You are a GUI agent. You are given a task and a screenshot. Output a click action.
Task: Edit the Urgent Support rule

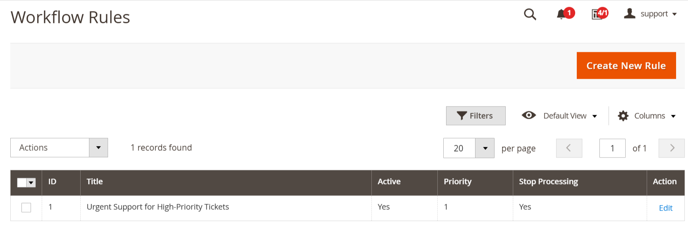[665, 208]
